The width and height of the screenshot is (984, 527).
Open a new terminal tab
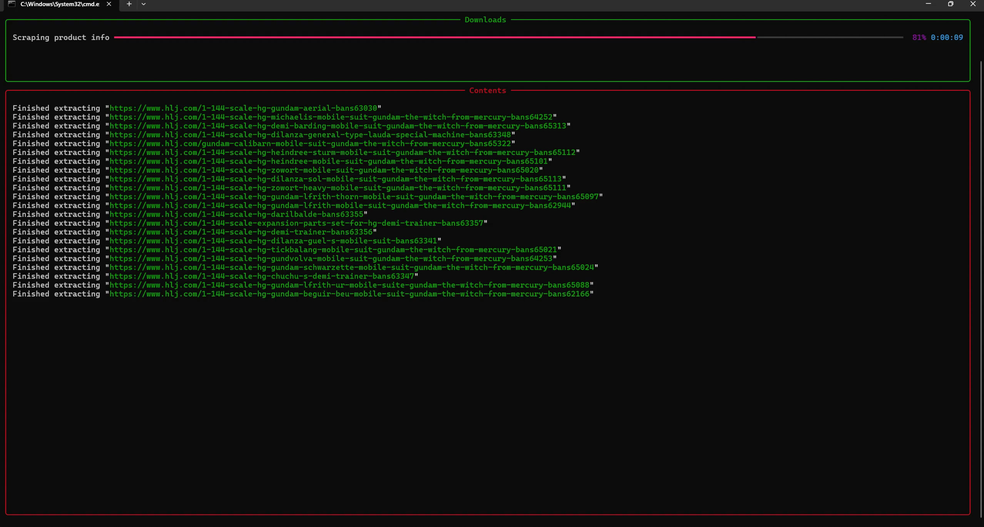(x=129, y=4)
